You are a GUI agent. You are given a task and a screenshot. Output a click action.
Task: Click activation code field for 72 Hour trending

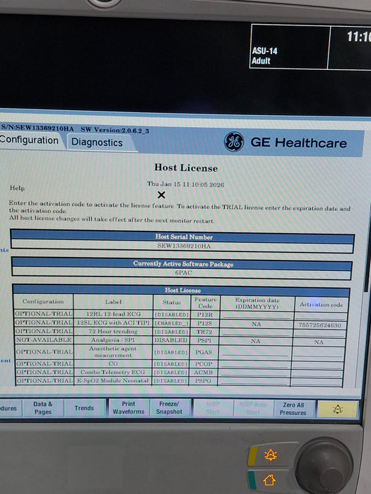point(320,333)
